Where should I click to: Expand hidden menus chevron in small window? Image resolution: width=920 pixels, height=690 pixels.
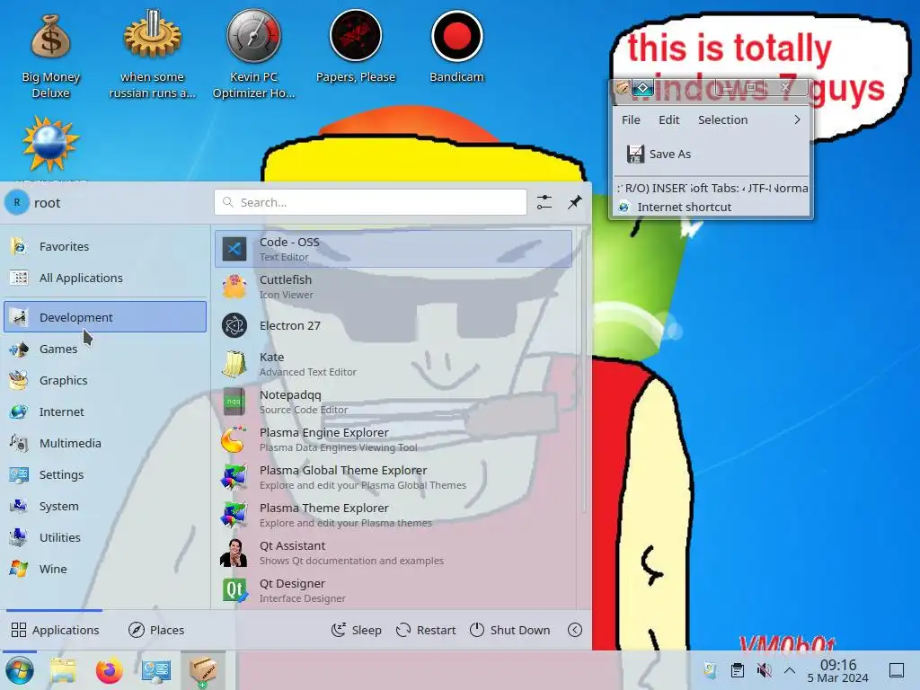pos(797,119)
